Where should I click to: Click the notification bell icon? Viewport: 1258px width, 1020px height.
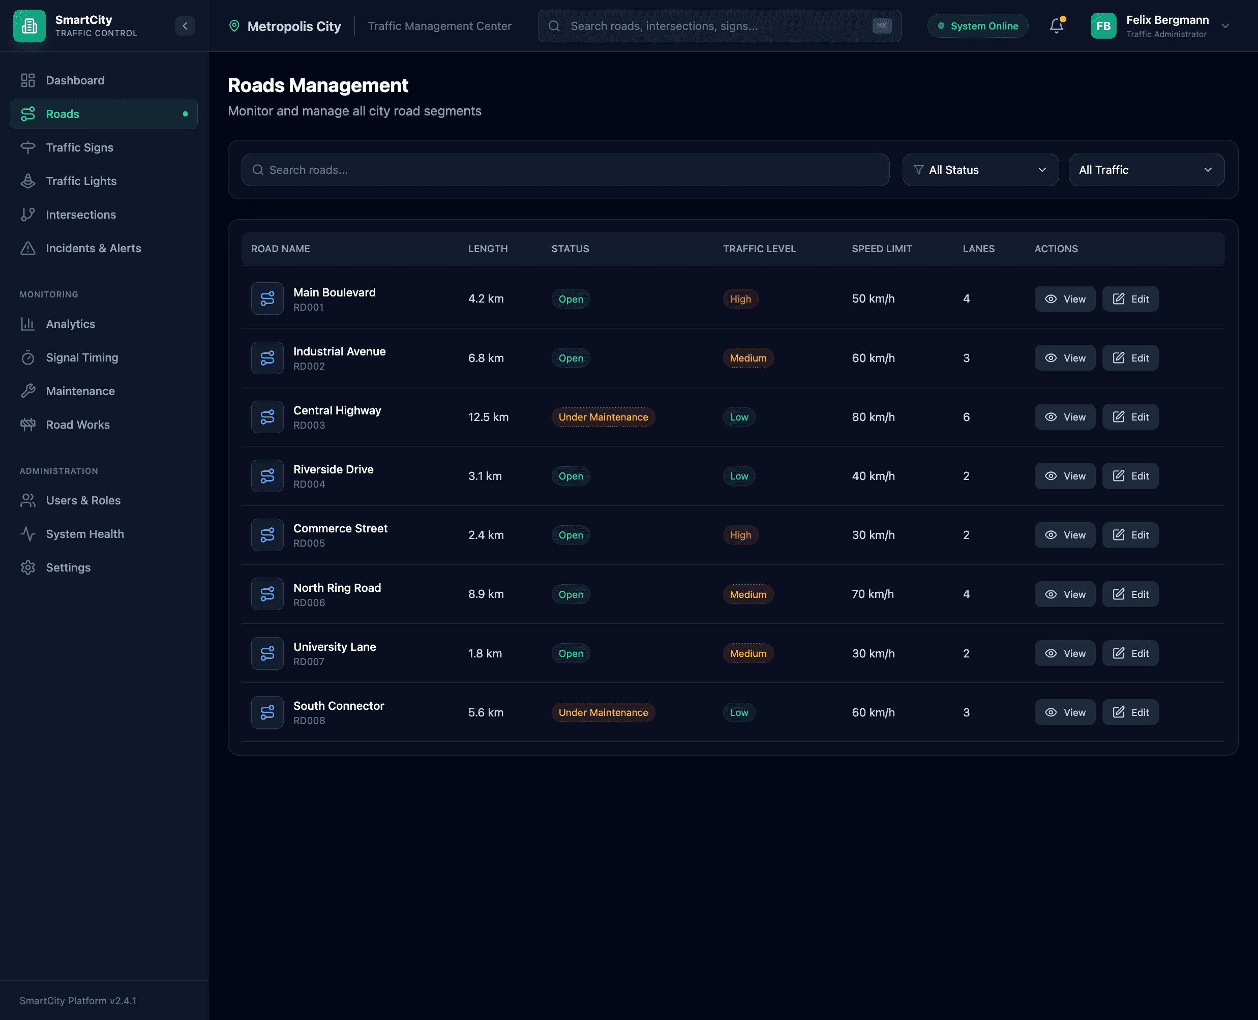click(1056, 26)
